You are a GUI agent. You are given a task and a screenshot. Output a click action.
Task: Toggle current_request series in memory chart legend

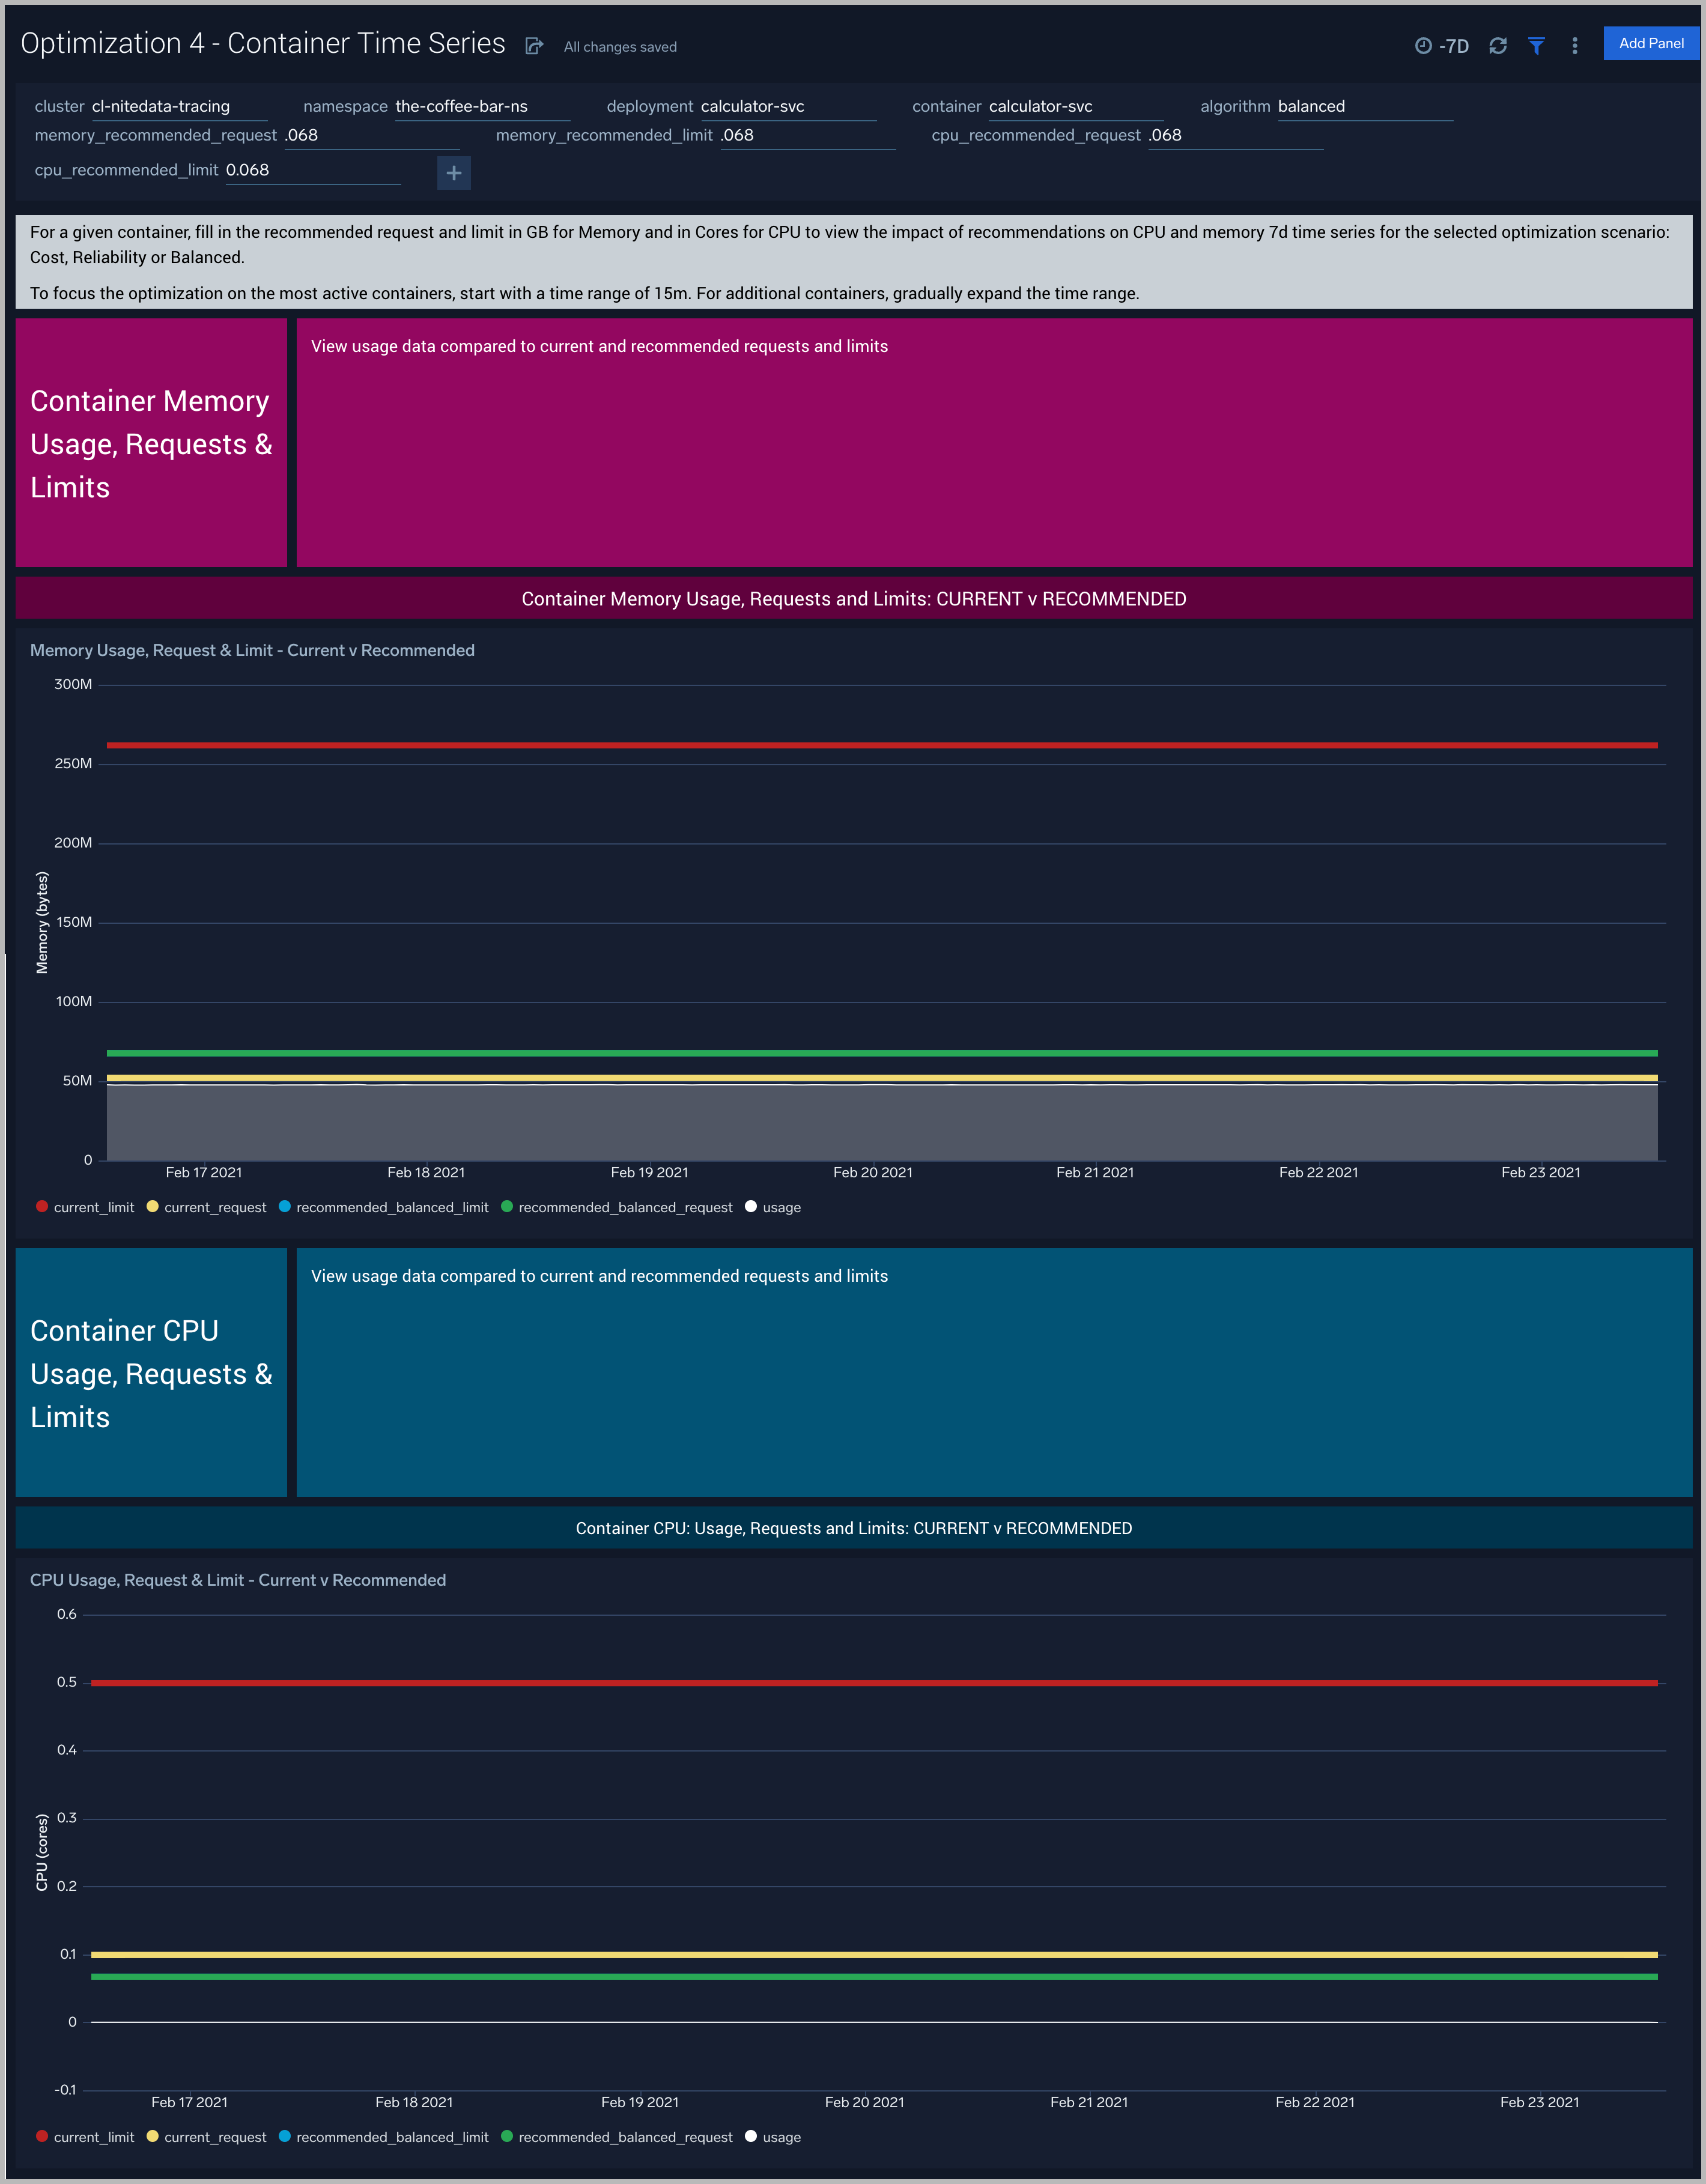point(206,1207)
